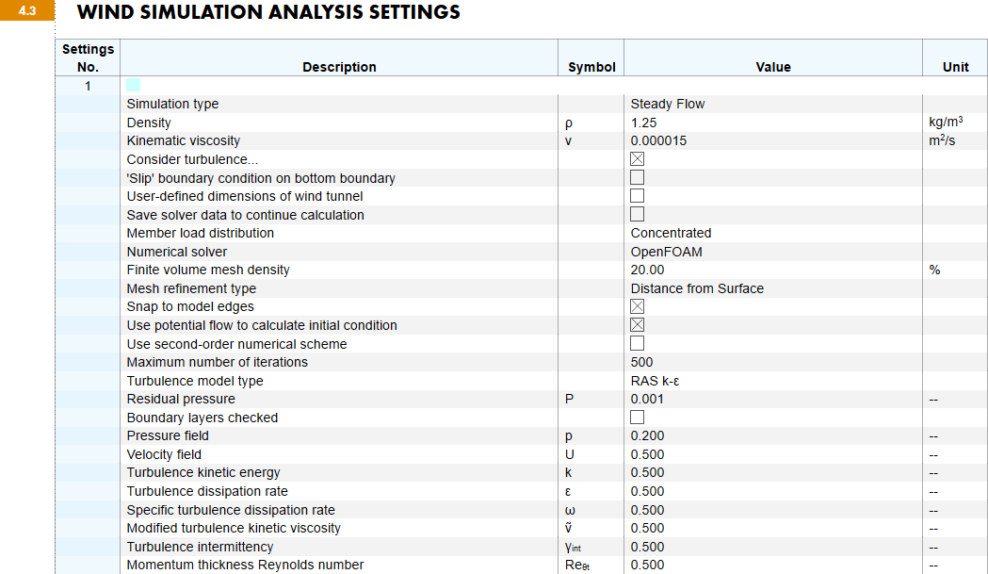Click the orange 4.3 section badge
Viewport: 988px width, 574px height.
(x=27, y=12)
